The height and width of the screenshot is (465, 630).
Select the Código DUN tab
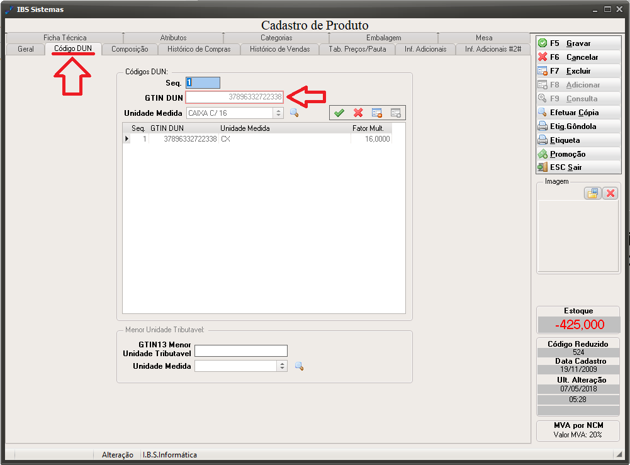73,48
